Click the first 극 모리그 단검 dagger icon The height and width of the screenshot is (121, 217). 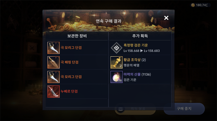coord(53,48)
